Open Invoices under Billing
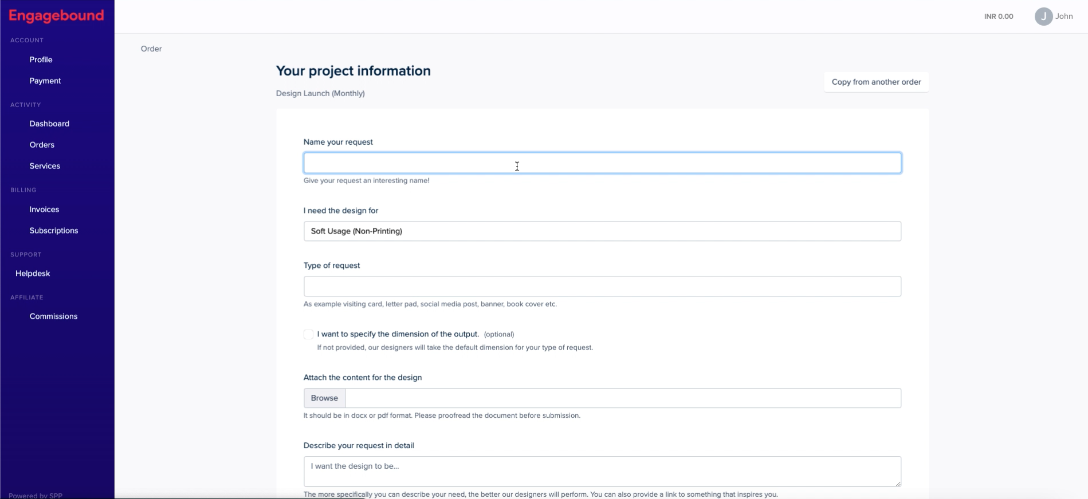This screenshot has width=1088, height=499. coord(44,209)
